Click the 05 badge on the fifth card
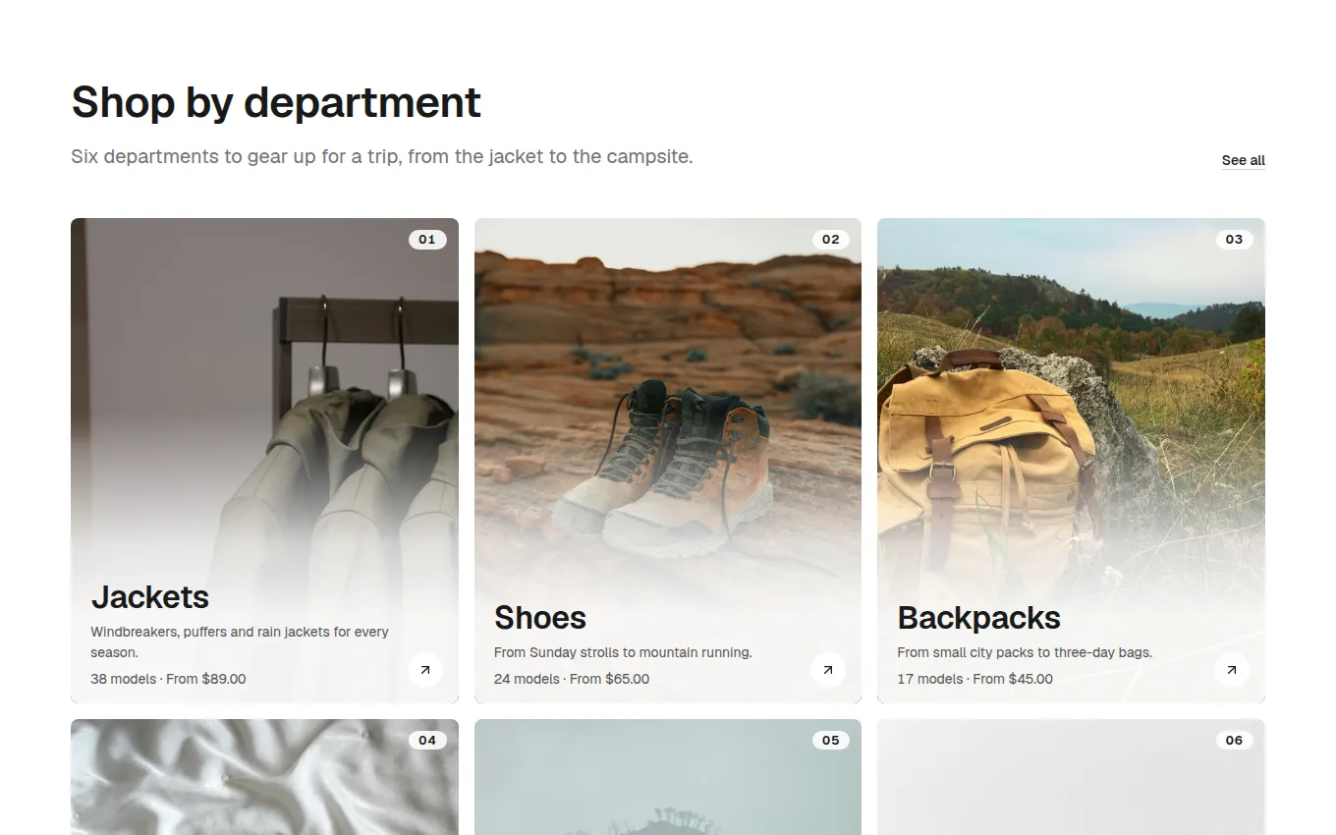The image size is (1336, 835). (x=831, y=741)
